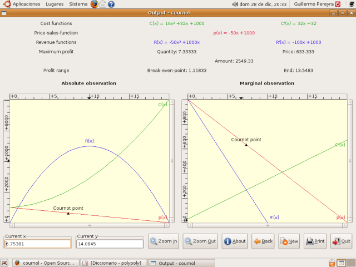Viewport: 356px width, 267px height.
Task: Click the End: 13.5483 value
Action: (299, 71)
